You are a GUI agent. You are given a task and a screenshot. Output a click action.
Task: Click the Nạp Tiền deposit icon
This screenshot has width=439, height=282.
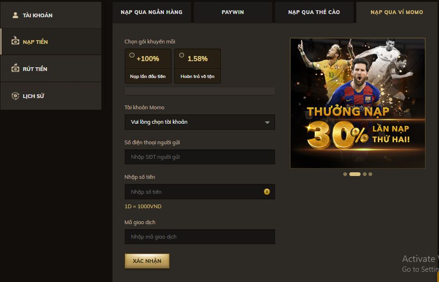click(15, 41)
